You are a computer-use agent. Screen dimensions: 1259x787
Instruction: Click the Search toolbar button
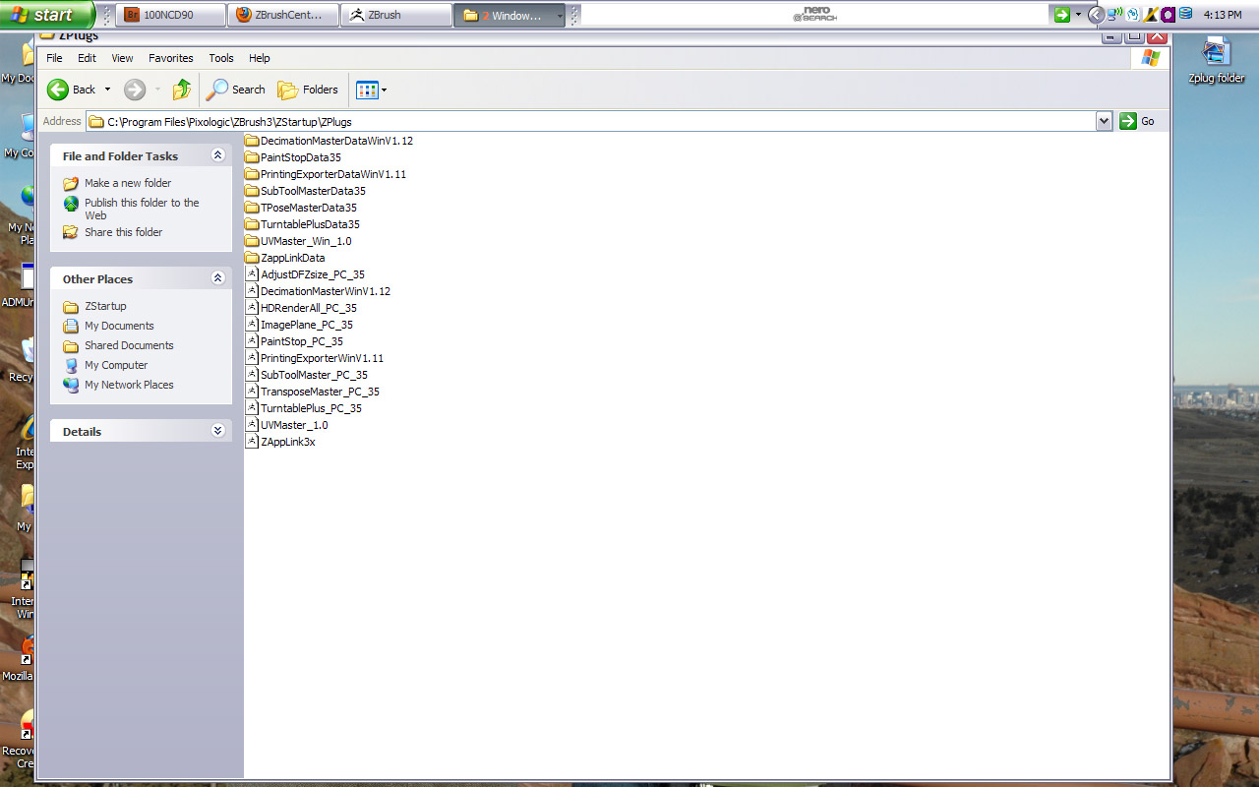(235, 90)
